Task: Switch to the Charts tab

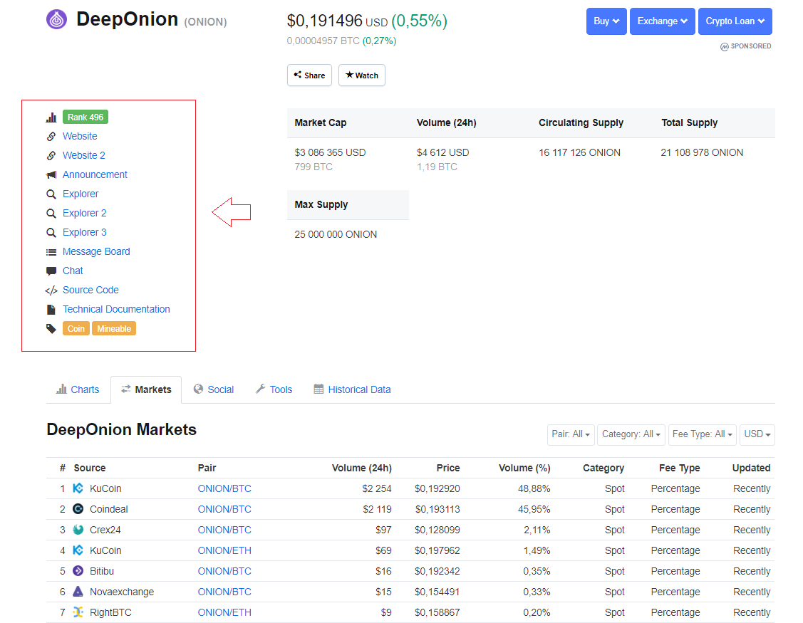Action: [78, 389]
